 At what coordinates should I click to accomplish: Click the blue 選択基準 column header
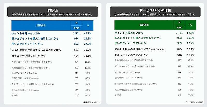pyautogui.click(x=41, y=26)
